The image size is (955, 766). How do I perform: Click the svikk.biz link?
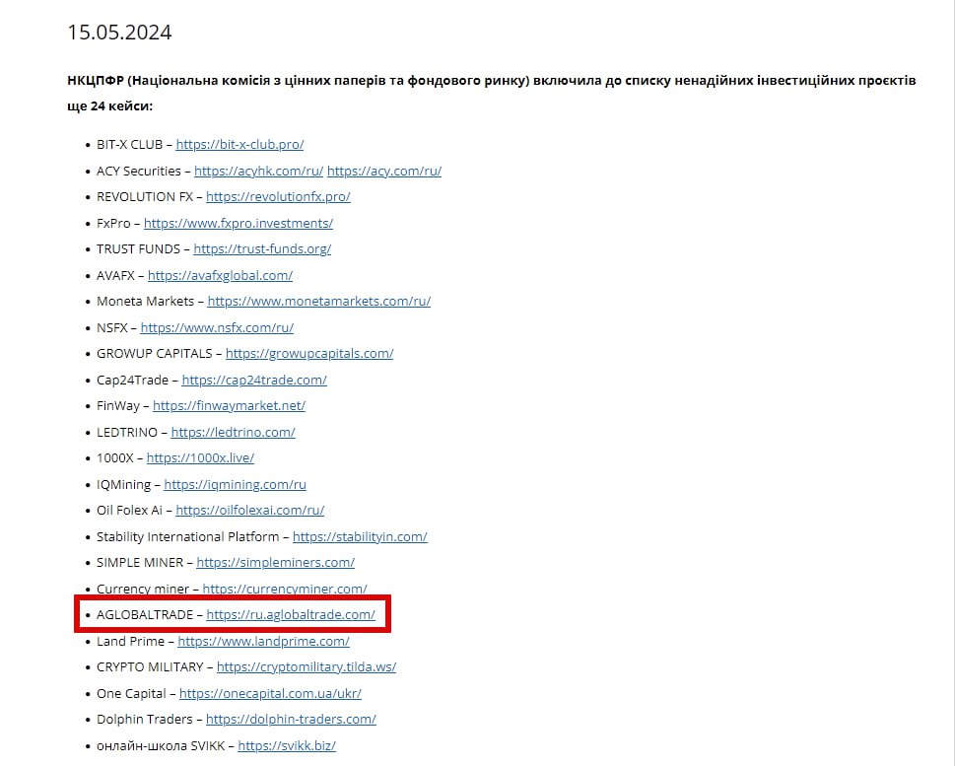287,745
